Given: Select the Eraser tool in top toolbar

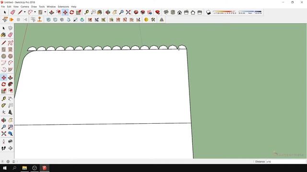Looking at the screenshot, I should tap(13, 12).
